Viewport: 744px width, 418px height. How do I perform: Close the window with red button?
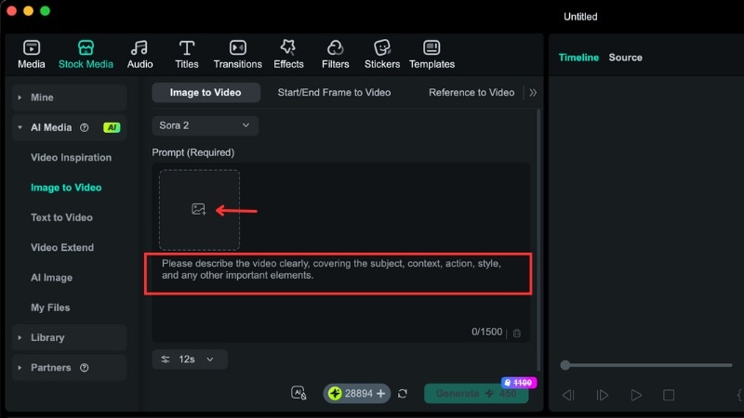click(x=12, y=11)
